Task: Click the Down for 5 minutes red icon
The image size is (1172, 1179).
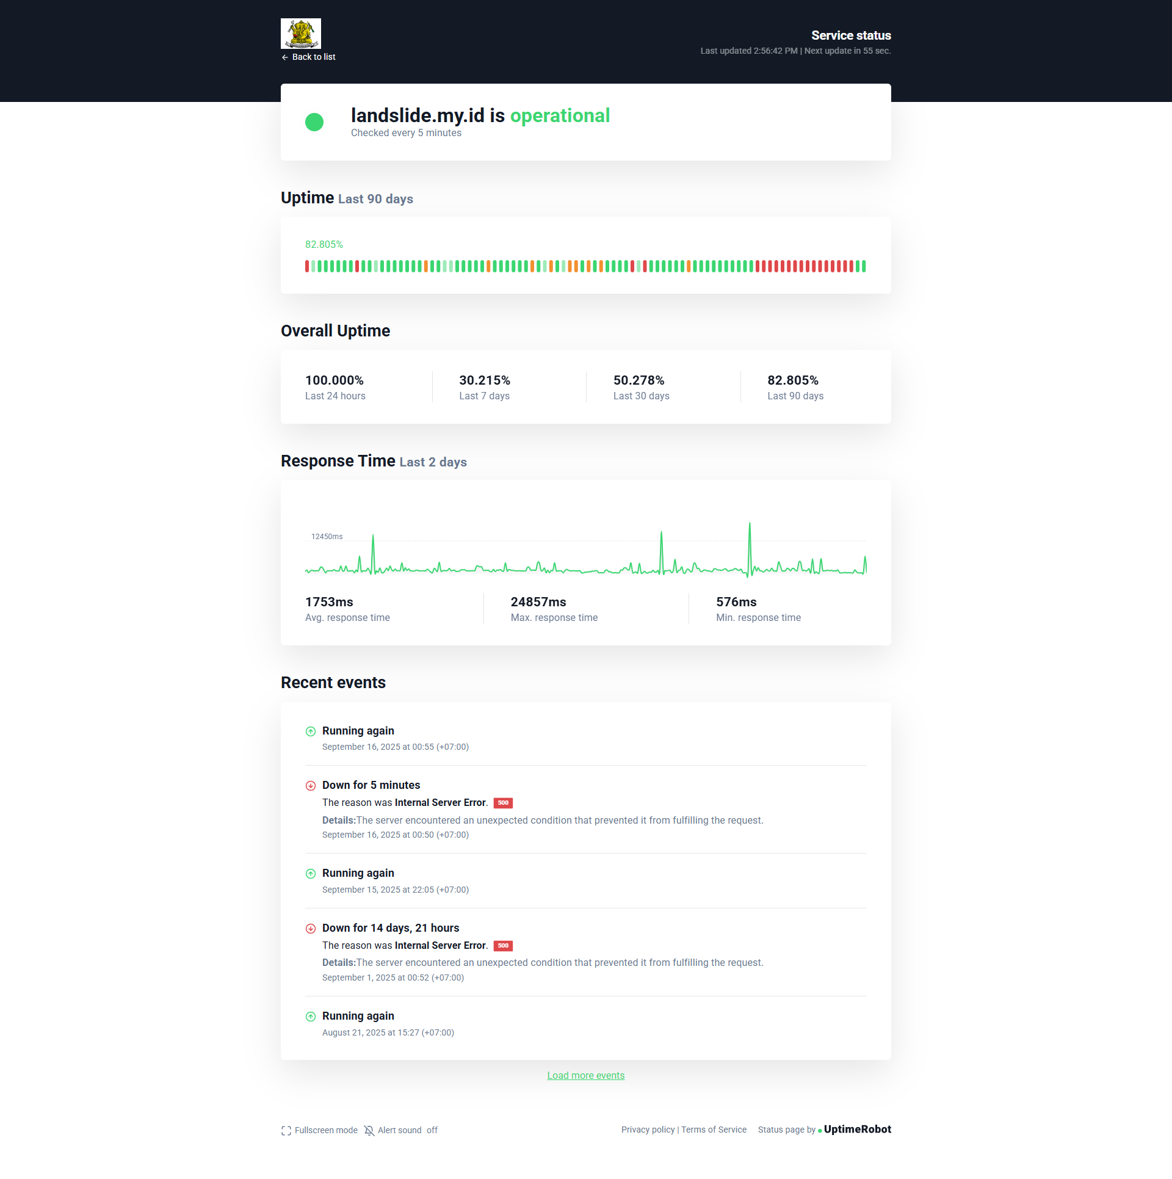Action: pyautogui.click(x=311, y=786)
